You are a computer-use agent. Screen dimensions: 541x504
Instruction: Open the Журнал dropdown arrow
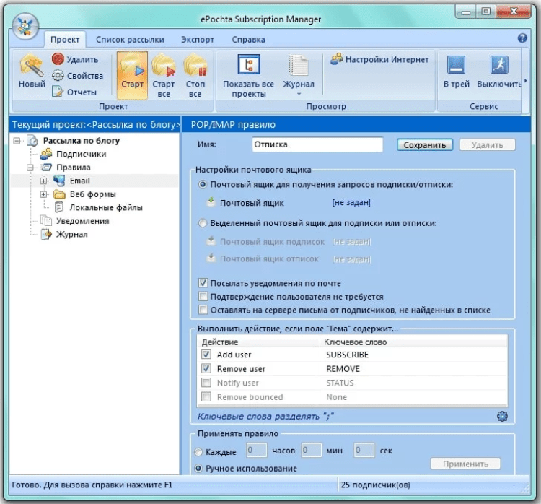point(299,94)
